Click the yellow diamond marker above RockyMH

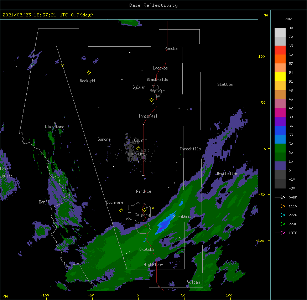(x=89, y=73)
